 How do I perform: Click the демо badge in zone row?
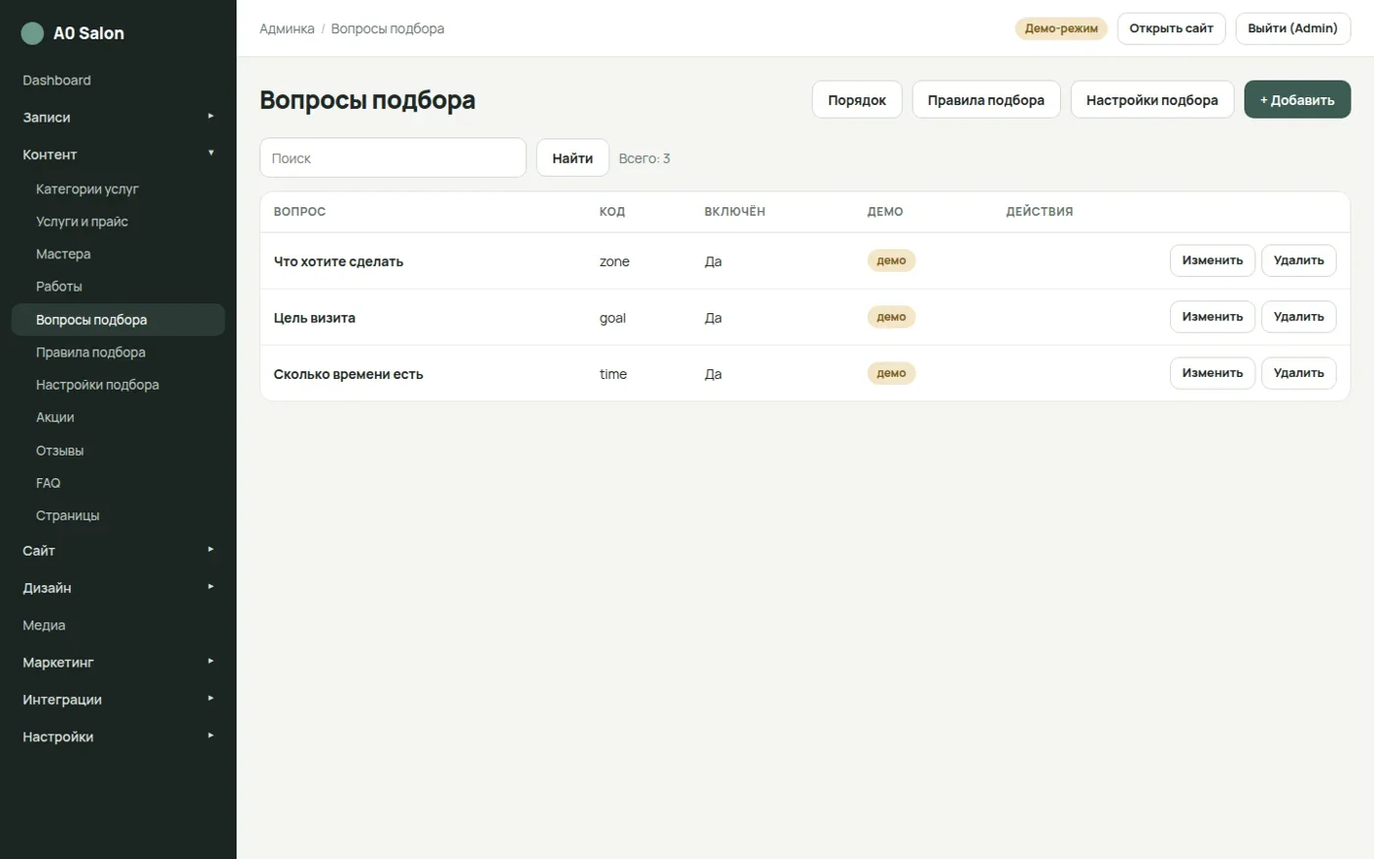(x=891, y=260)
